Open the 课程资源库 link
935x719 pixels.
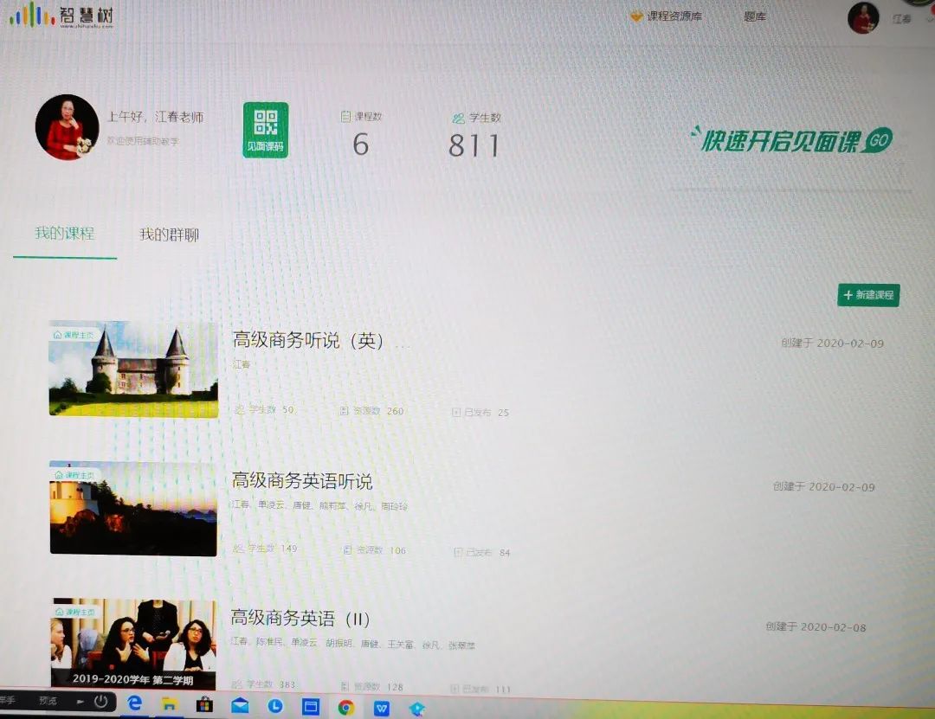click(666, 16)
